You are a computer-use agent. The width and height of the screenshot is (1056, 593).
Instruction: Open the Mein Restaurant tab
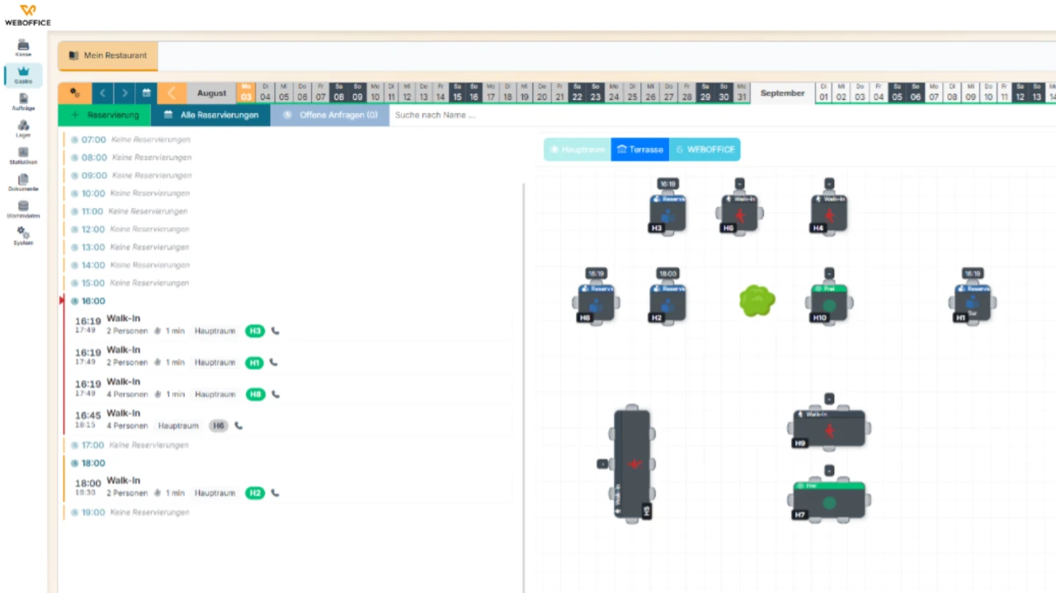pos(108,55)
